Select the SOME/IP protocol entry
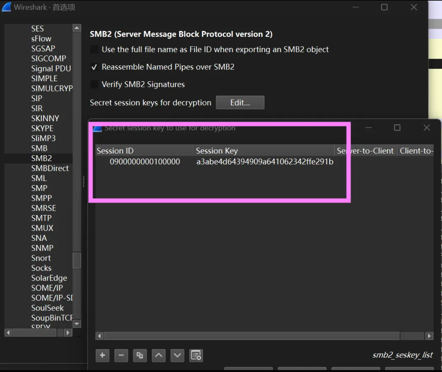Image resolution: width=442 pixels, height=372 pixels. 47,288
